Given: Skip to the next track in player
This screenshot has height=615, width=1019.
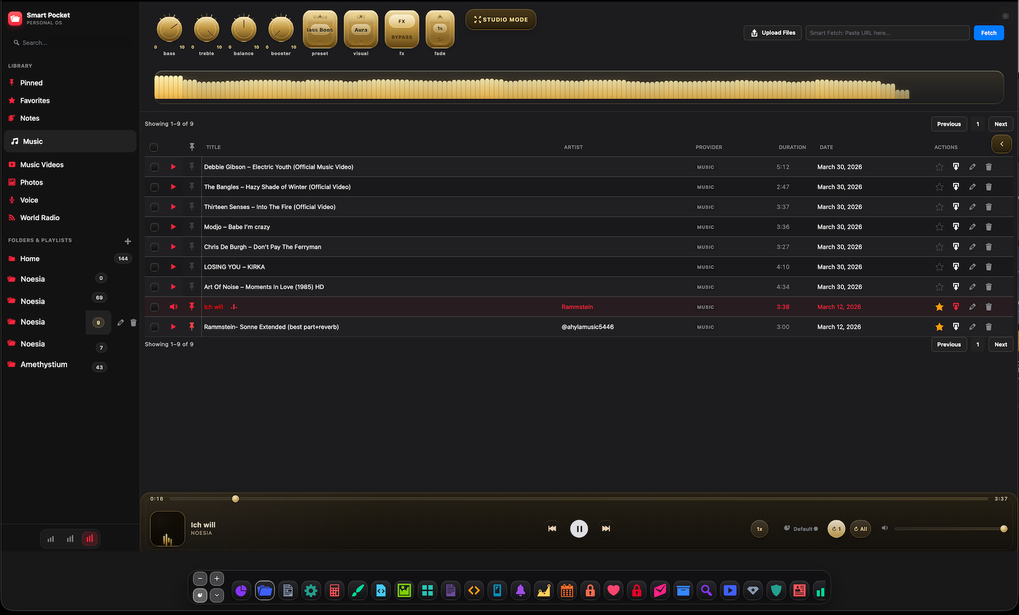Looking at the screenshot, I should coord(606,528).
